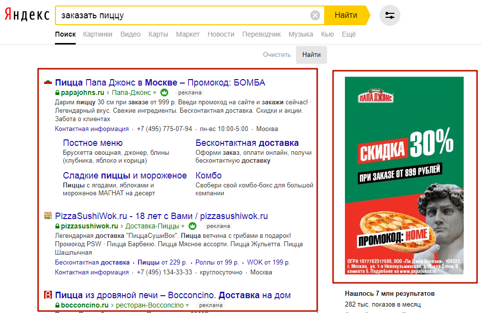Viewport: 482px width, 313px height.
Task: Click the PizzaSushiWok favicon
Action: (x=48, y=216)
